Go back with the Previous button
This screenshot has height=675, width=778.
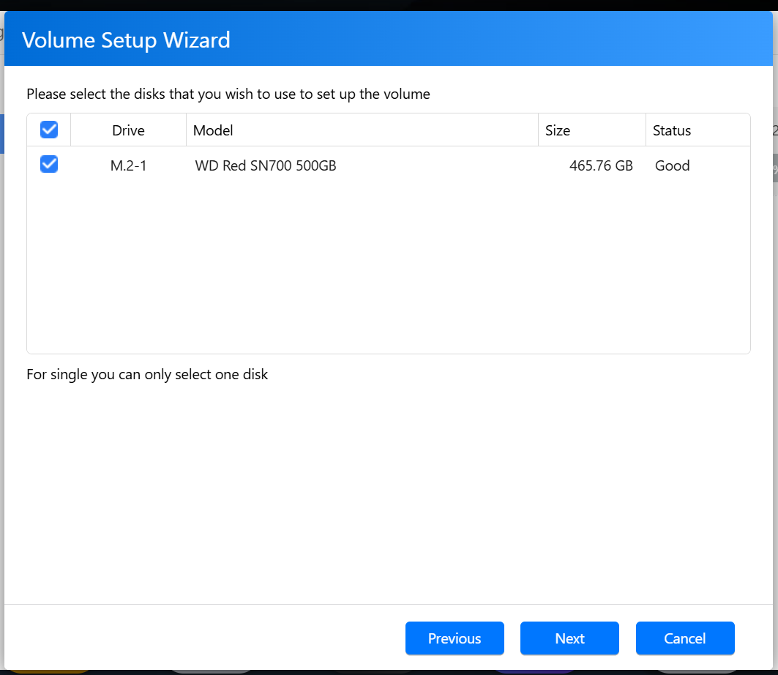[455, 638]
